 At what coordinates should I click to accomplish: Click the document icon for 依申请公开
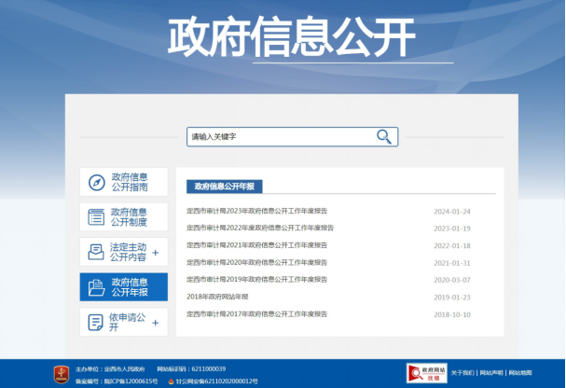[x=96, y=322]
